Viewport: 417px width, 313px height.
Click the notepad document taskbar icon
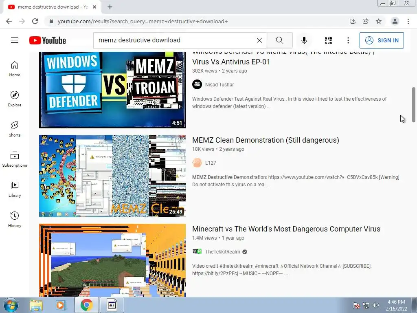tap(112, 305)
